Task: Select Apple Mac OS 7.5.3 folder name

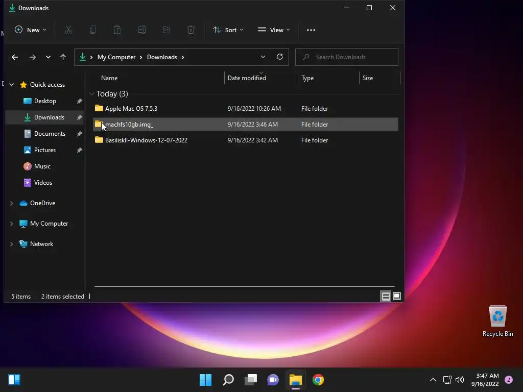Action: [x=131, y=109]
